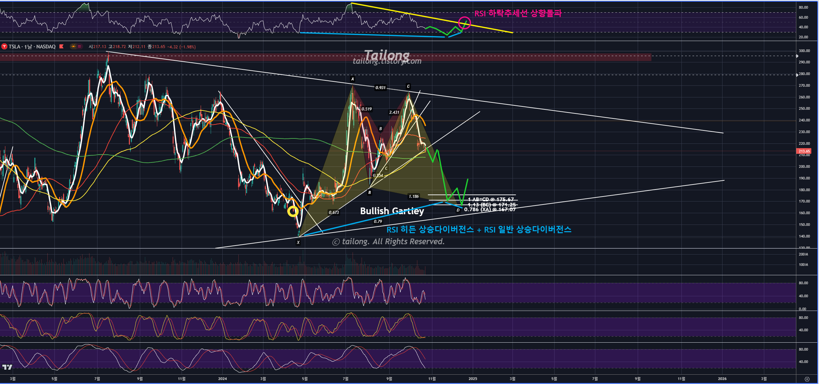The width and height of the screenshot is (819, 384).
Task: Click the 2025 label on time axis
Action: click(x=473, y=379)
